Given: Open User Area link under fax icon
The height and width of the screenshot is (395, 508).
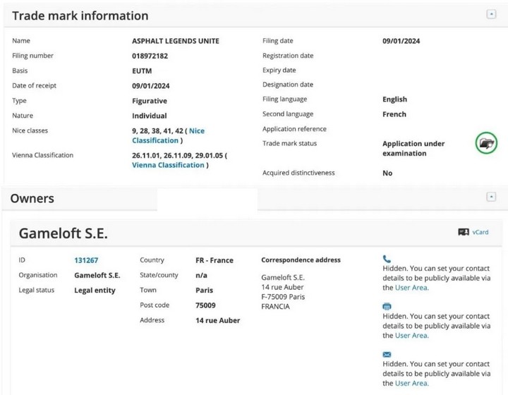Looking at the screenshot, I should (411, 335).
